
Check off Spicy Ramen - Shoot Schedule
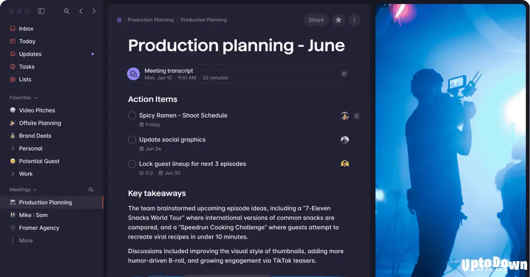coord(132,115)
